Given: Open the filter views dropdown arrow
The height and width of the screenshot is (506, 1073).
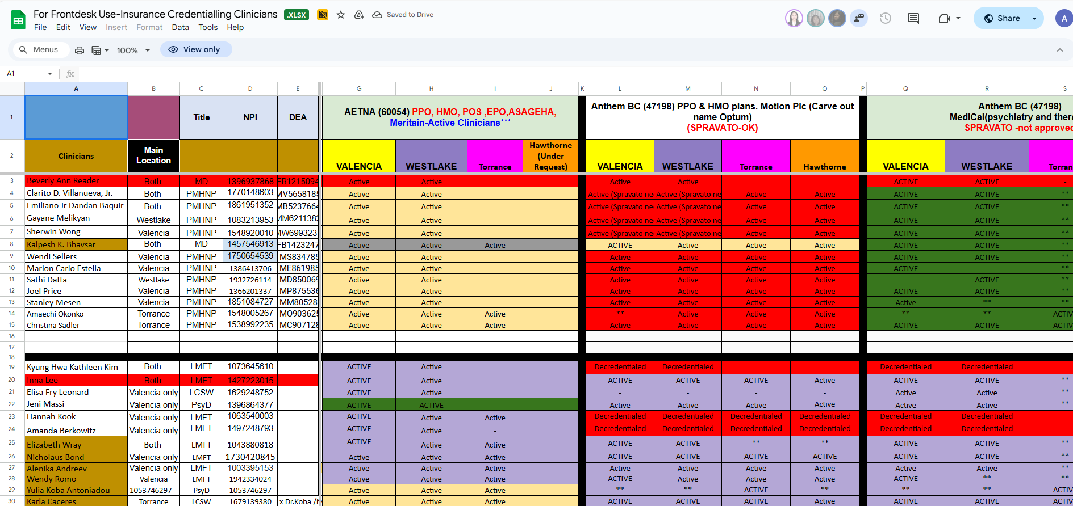Looking at the screenshot, I should coord(106,50).
